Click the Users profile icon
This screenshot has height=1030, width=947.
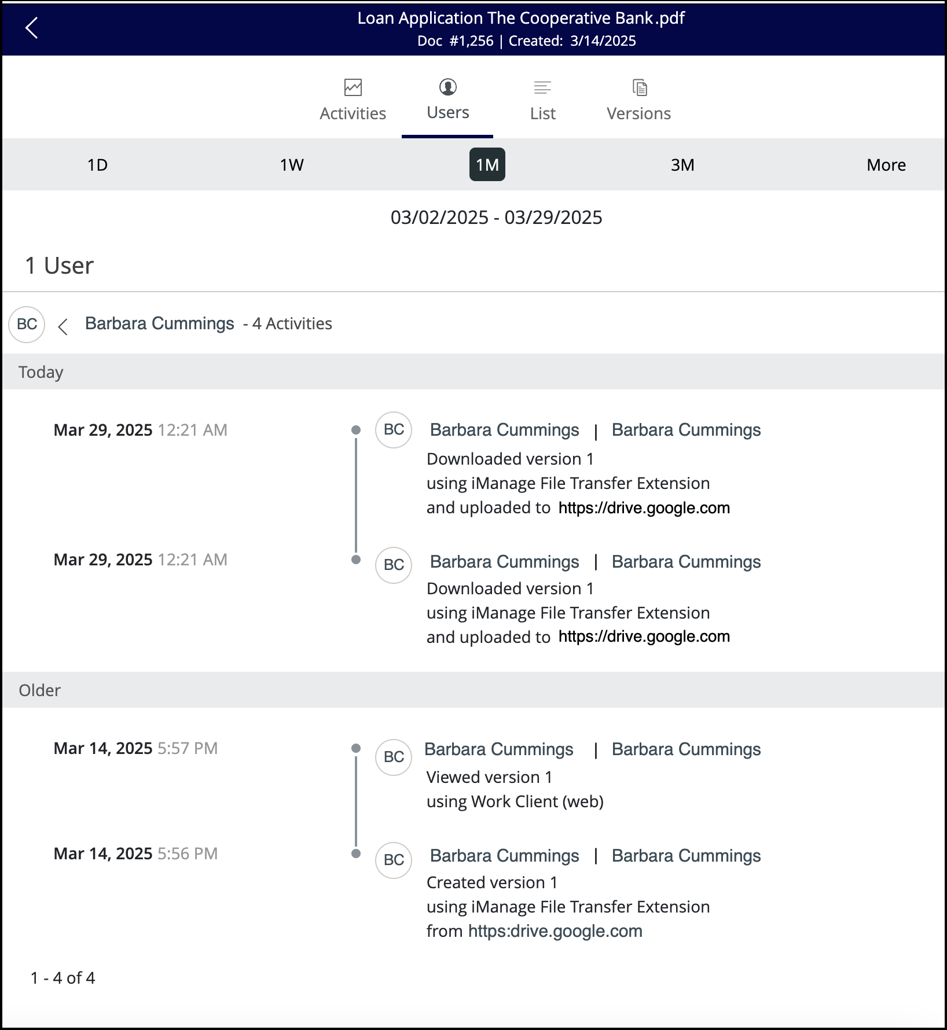pyautogui.click(x=447, y=87)
